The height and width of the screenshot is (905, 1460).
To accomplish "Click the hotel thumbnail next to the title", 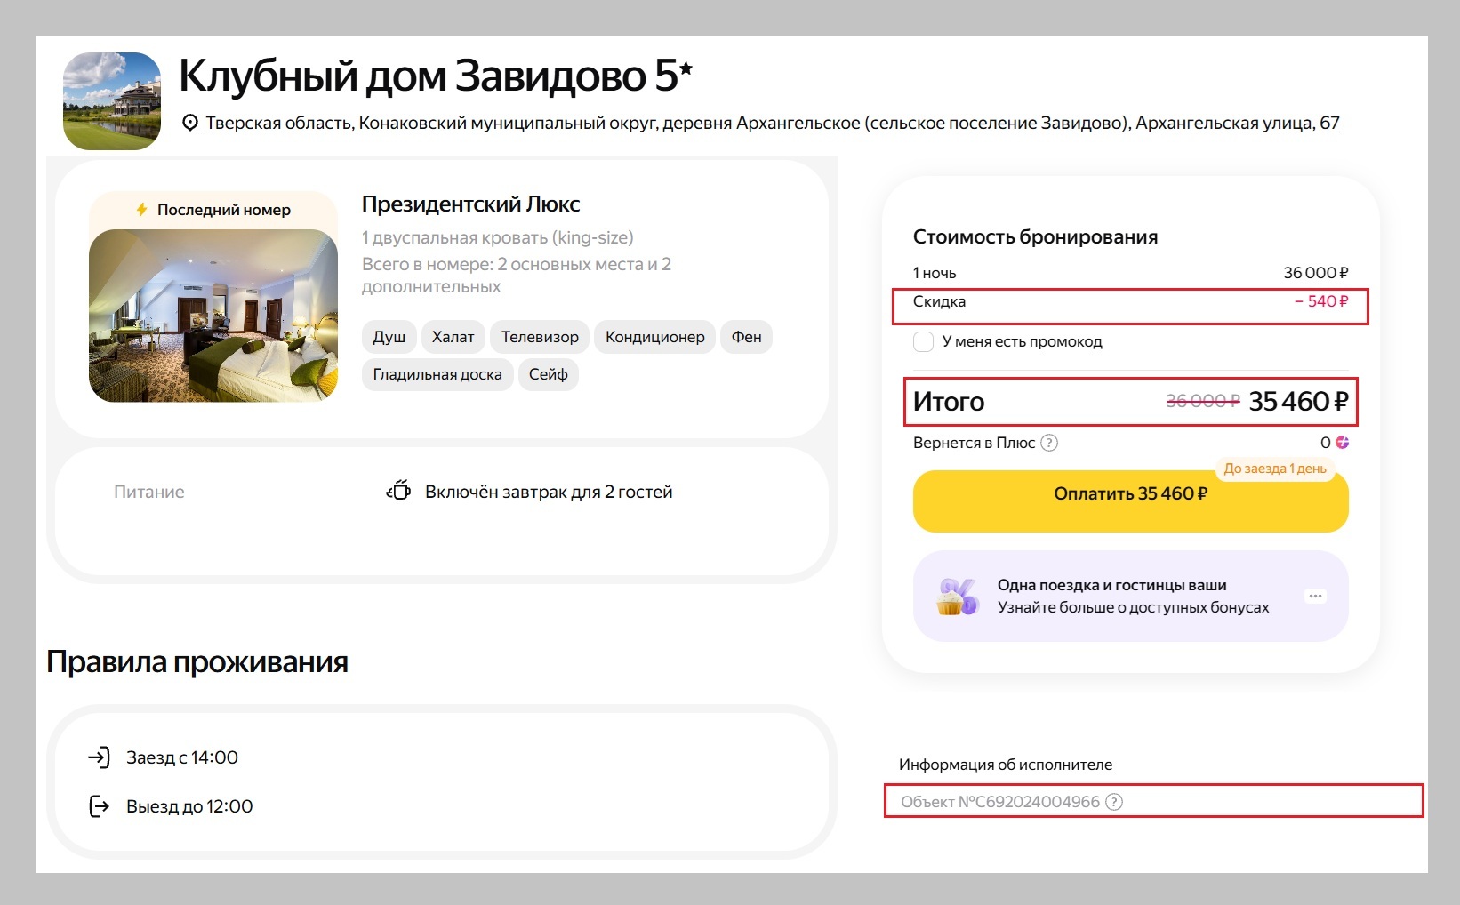I will (112, 100).
